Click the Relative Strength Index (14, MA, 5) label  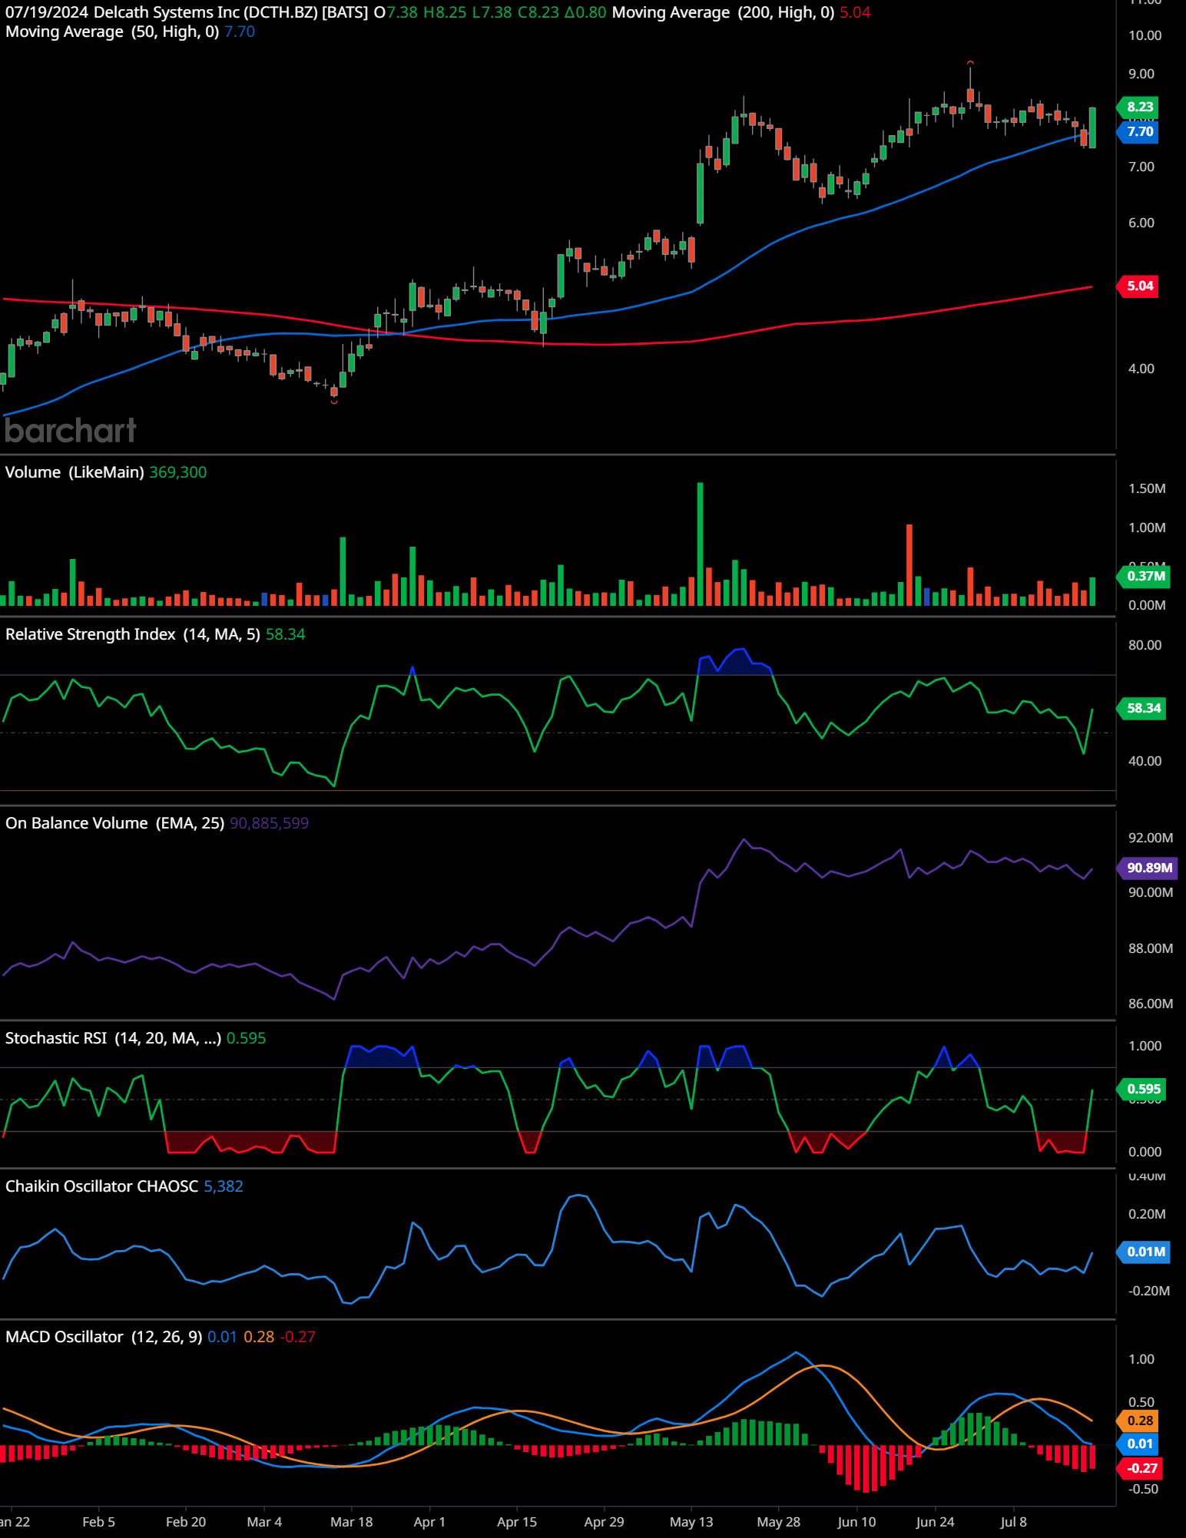[133, 634]
